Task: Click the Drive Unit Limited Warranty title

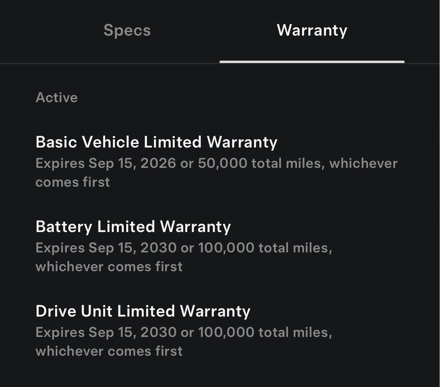Action: coord(143,311)
